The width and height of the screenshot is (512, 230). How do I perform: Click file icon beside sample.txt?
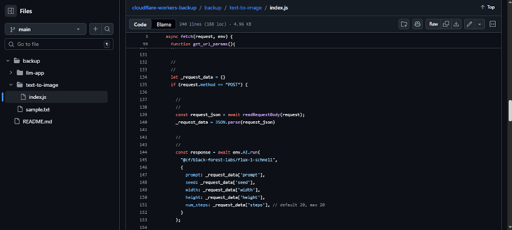(20, 109)
